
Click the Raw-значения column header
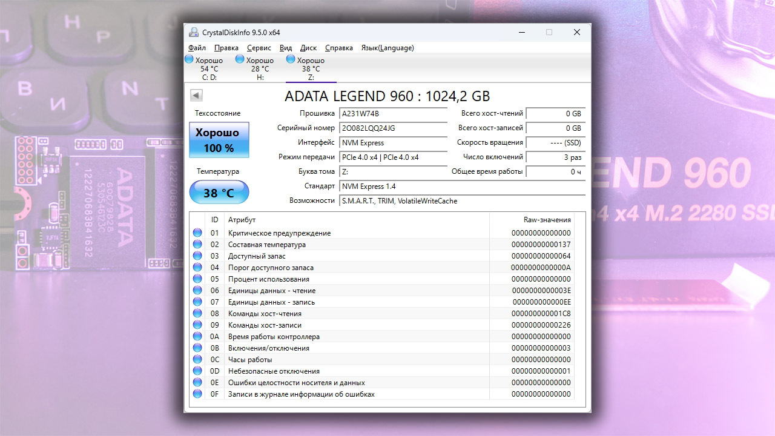(547, 220)
